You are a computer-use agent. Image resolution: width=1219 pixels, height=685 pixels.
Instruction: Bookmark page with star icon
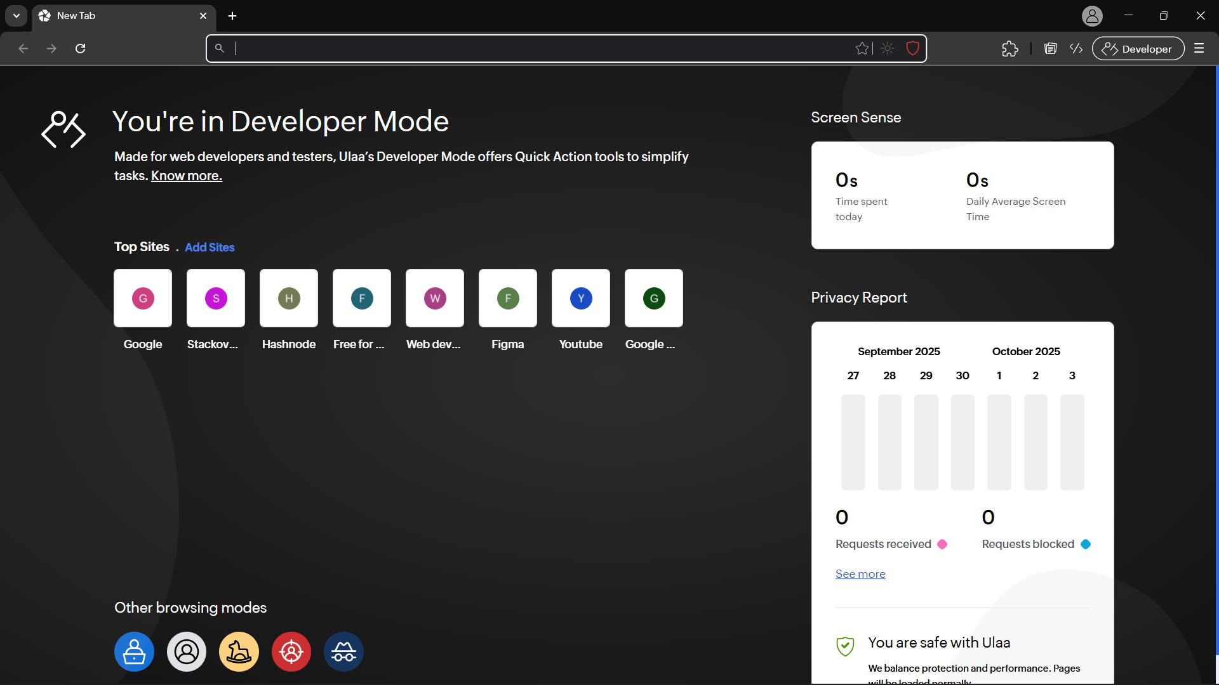[x=862, y=49]
